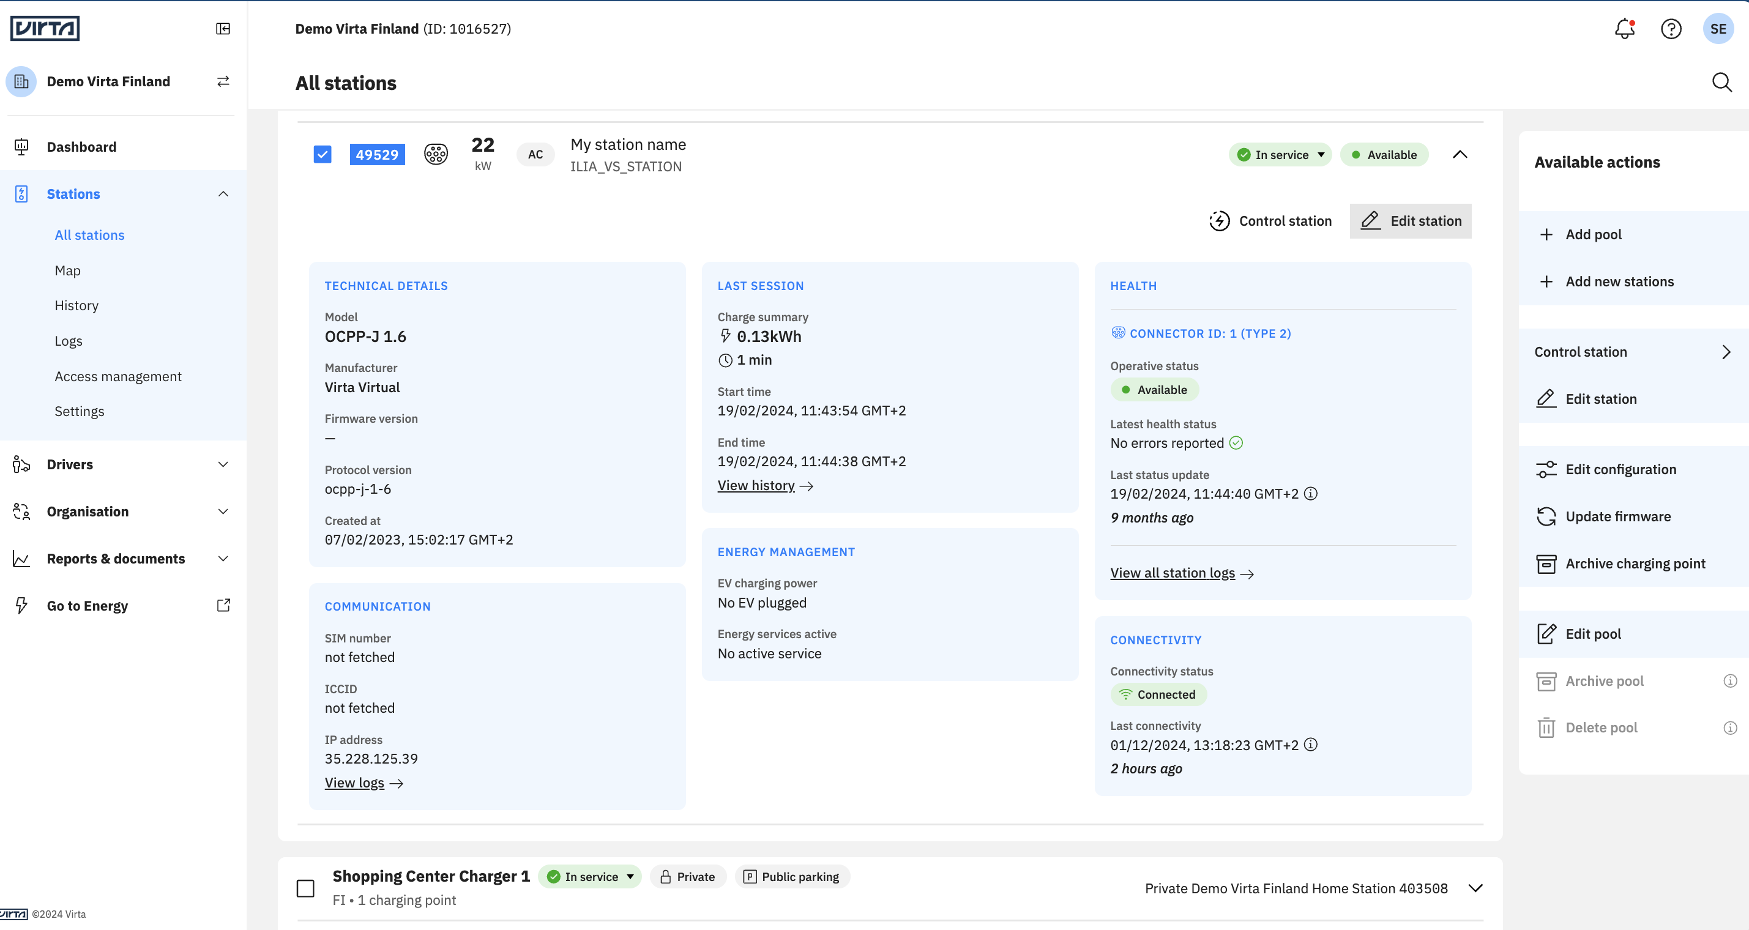Click the IP address 35.228.125.39

(x=371, y=759)
